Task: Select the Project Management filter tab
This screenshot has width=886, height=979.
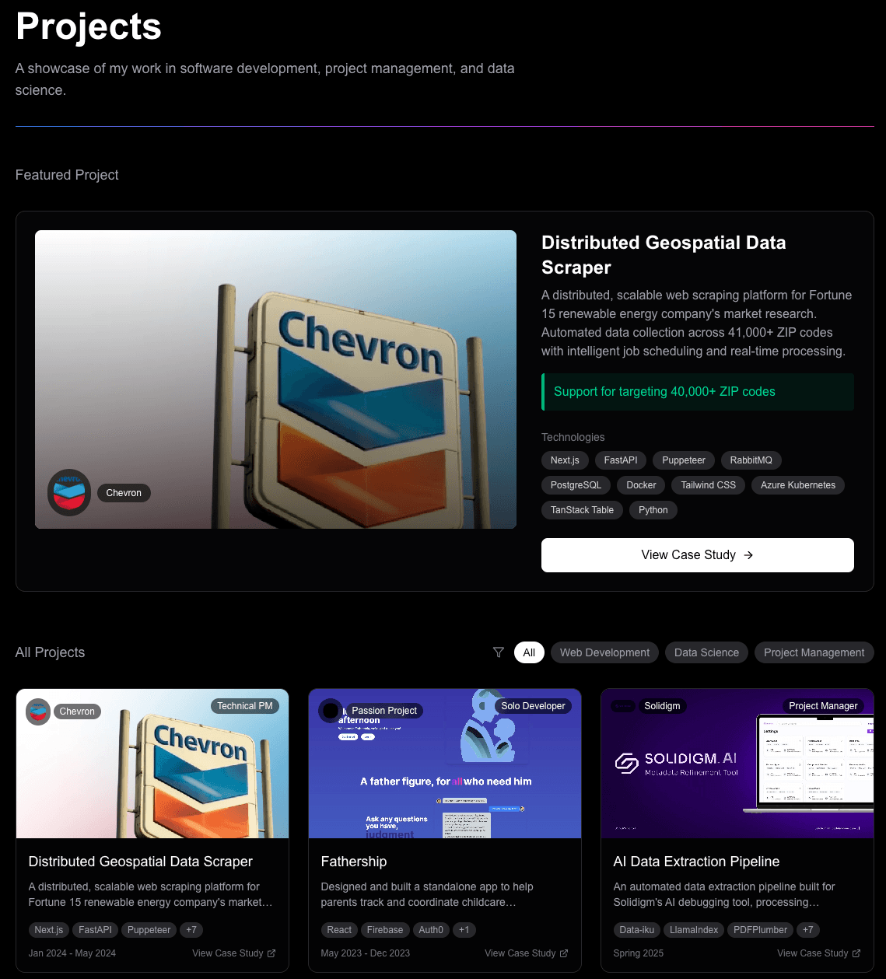Action: click(x=814, y=652)
